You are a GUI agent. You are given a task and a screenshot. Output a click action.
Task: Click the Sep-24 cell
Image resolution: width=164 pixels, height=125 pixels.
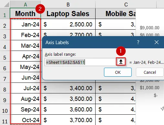pyautogui.click(x=26, y=109)
